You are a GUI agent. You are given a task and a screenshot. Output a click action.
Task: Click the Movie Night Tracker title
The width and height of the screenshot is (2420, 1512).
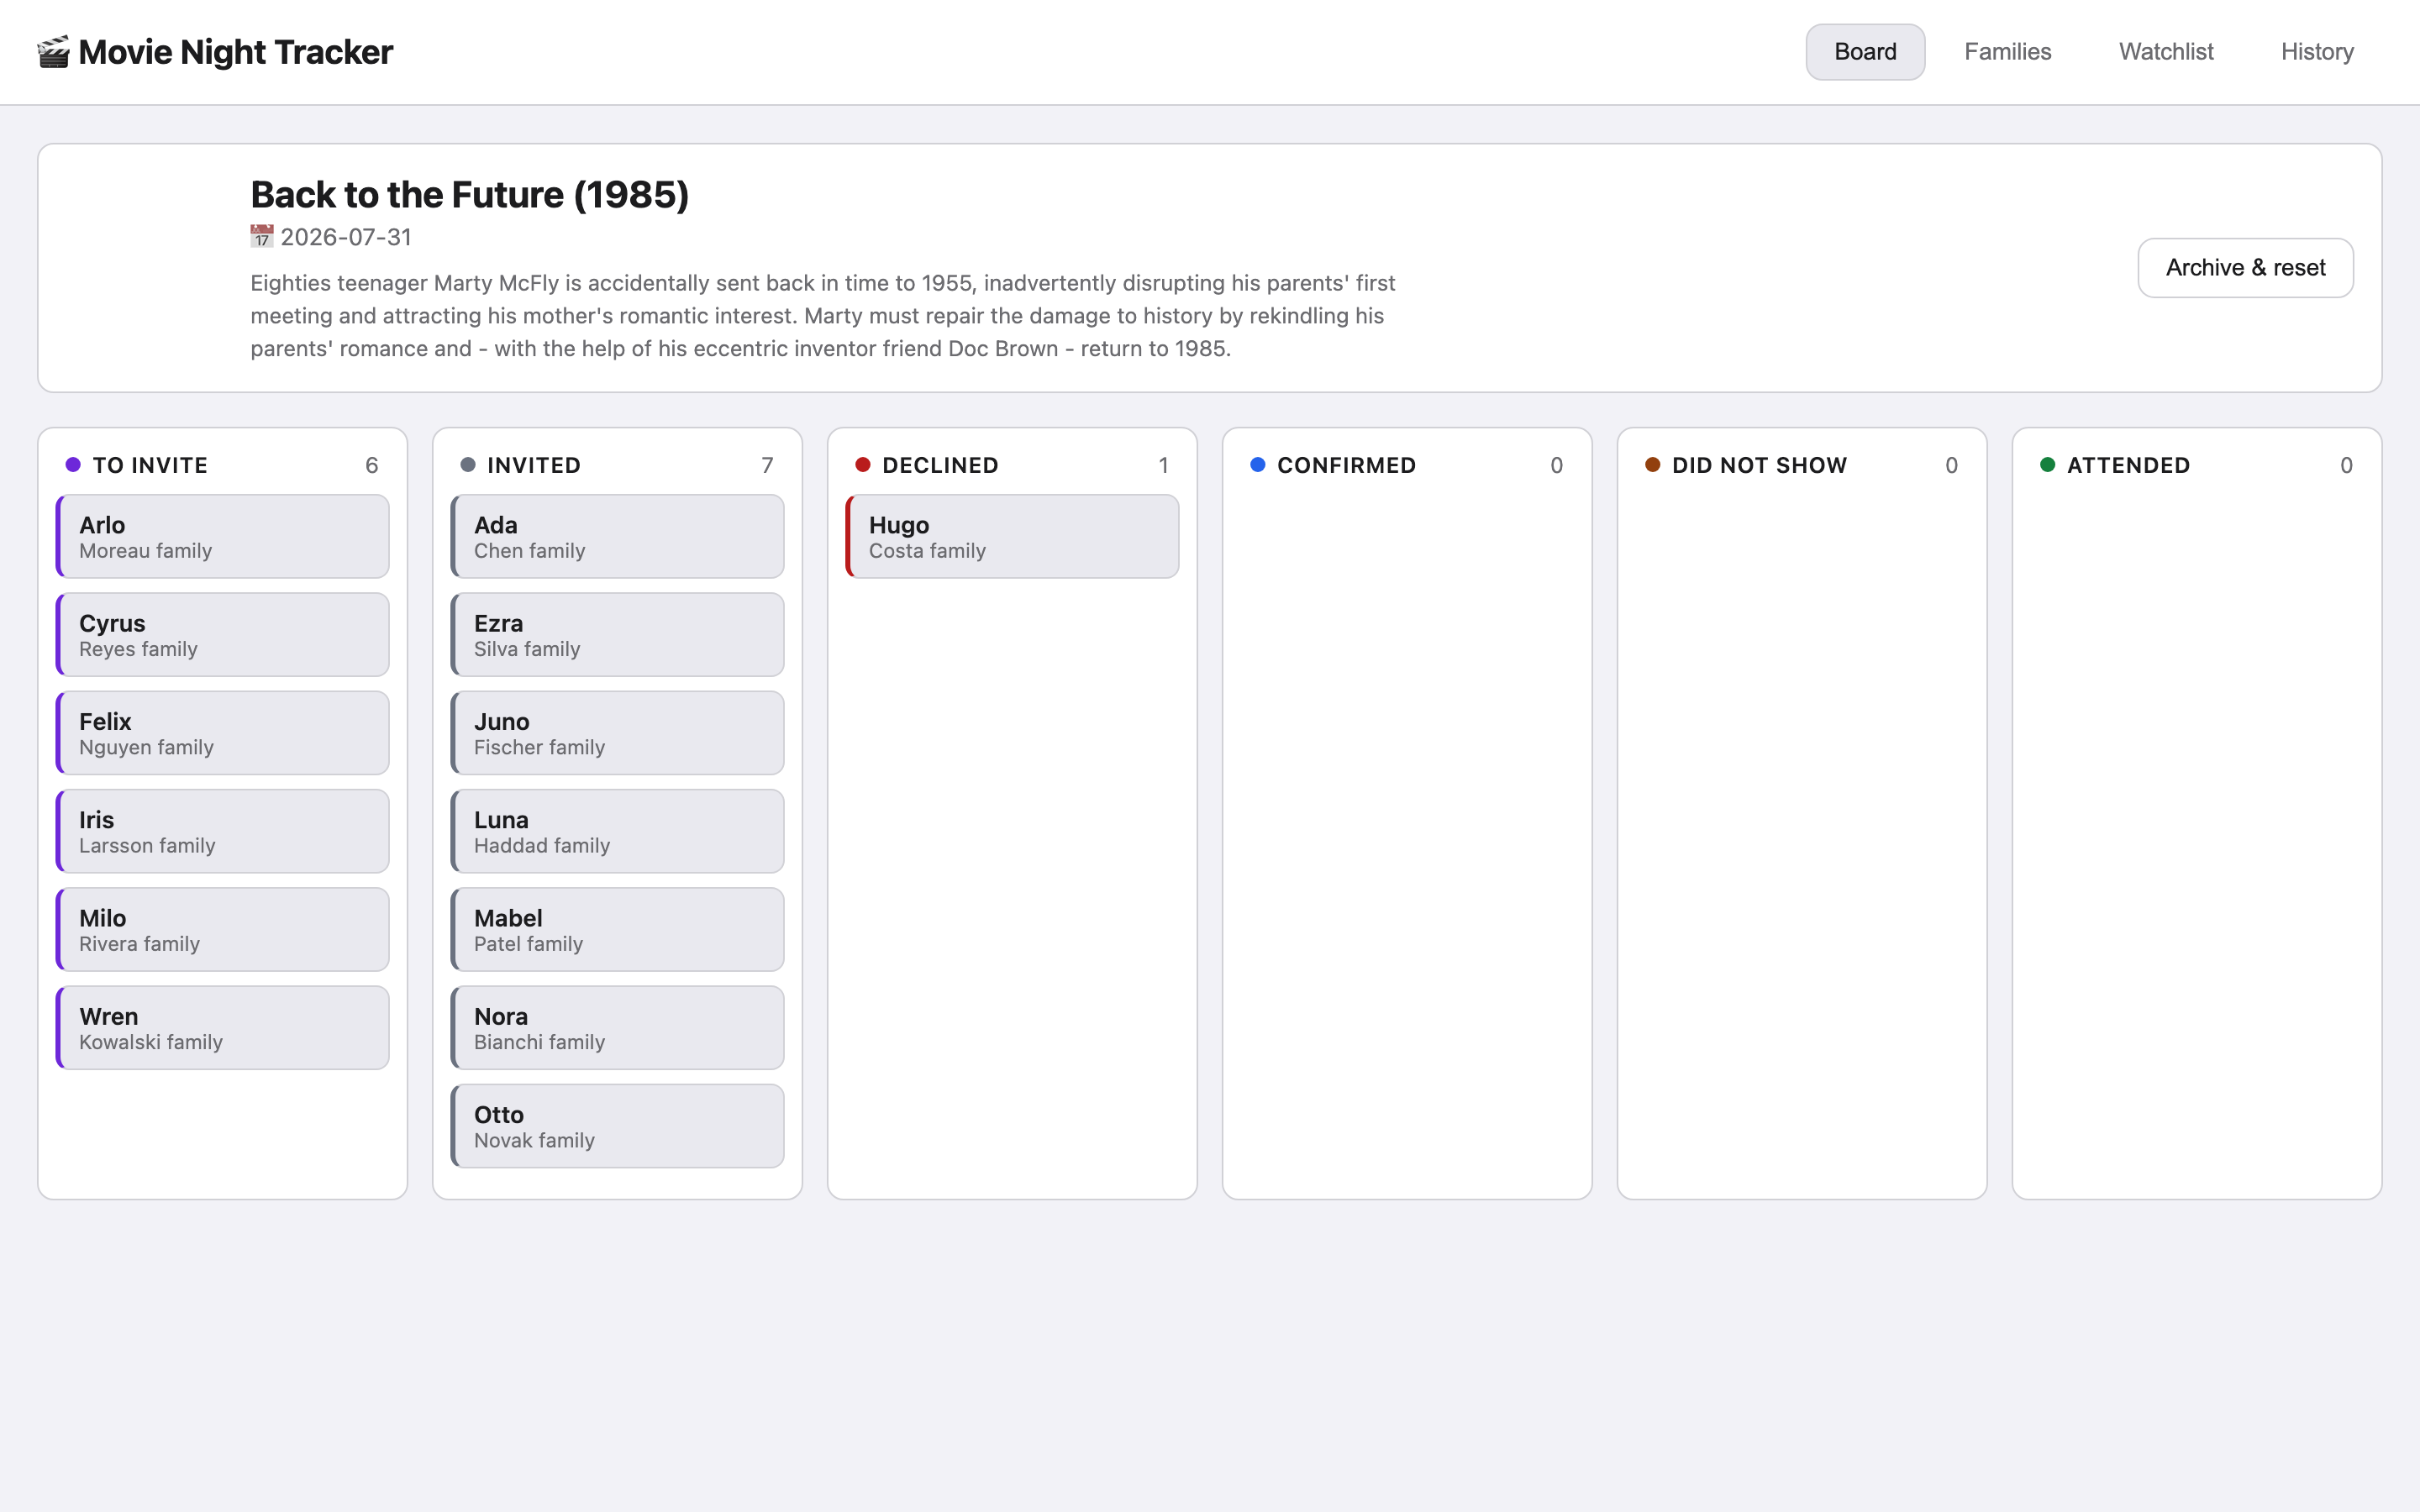(236, 52)
